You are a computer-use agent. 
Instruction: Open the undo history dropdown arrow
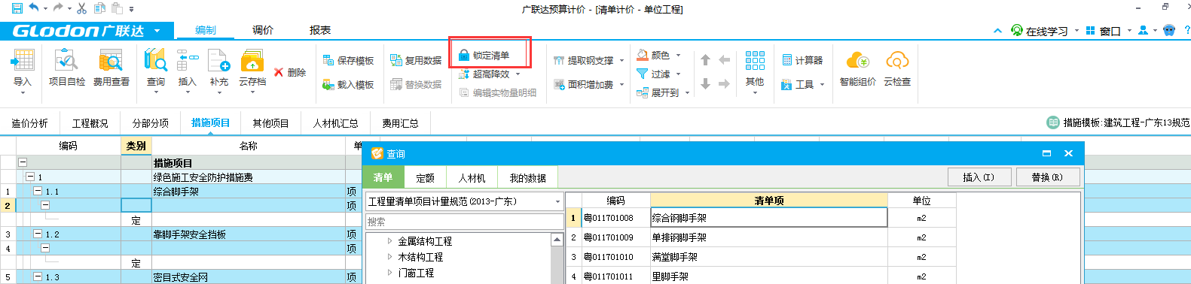click(x=45, y=9)
